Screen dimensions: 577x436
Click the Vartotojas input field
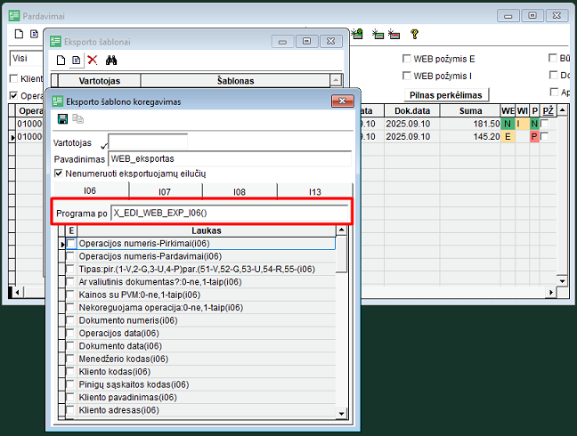tap(148, 141)
